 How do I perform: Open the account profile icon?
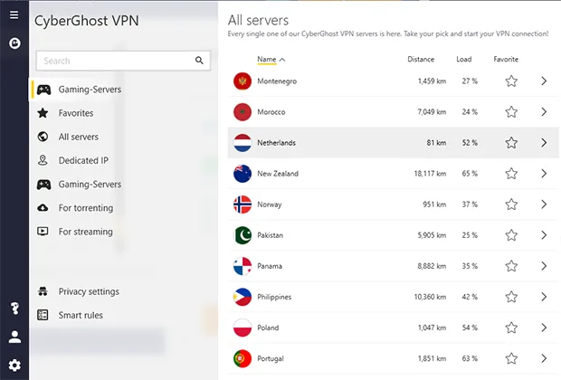(x=14, y=337)
